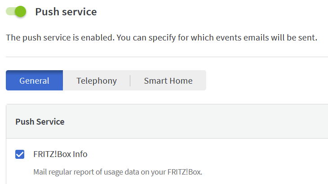Click the word "Telephony" in the tab bar
Viewport: 328px width, 184px height.
point(97,81)
